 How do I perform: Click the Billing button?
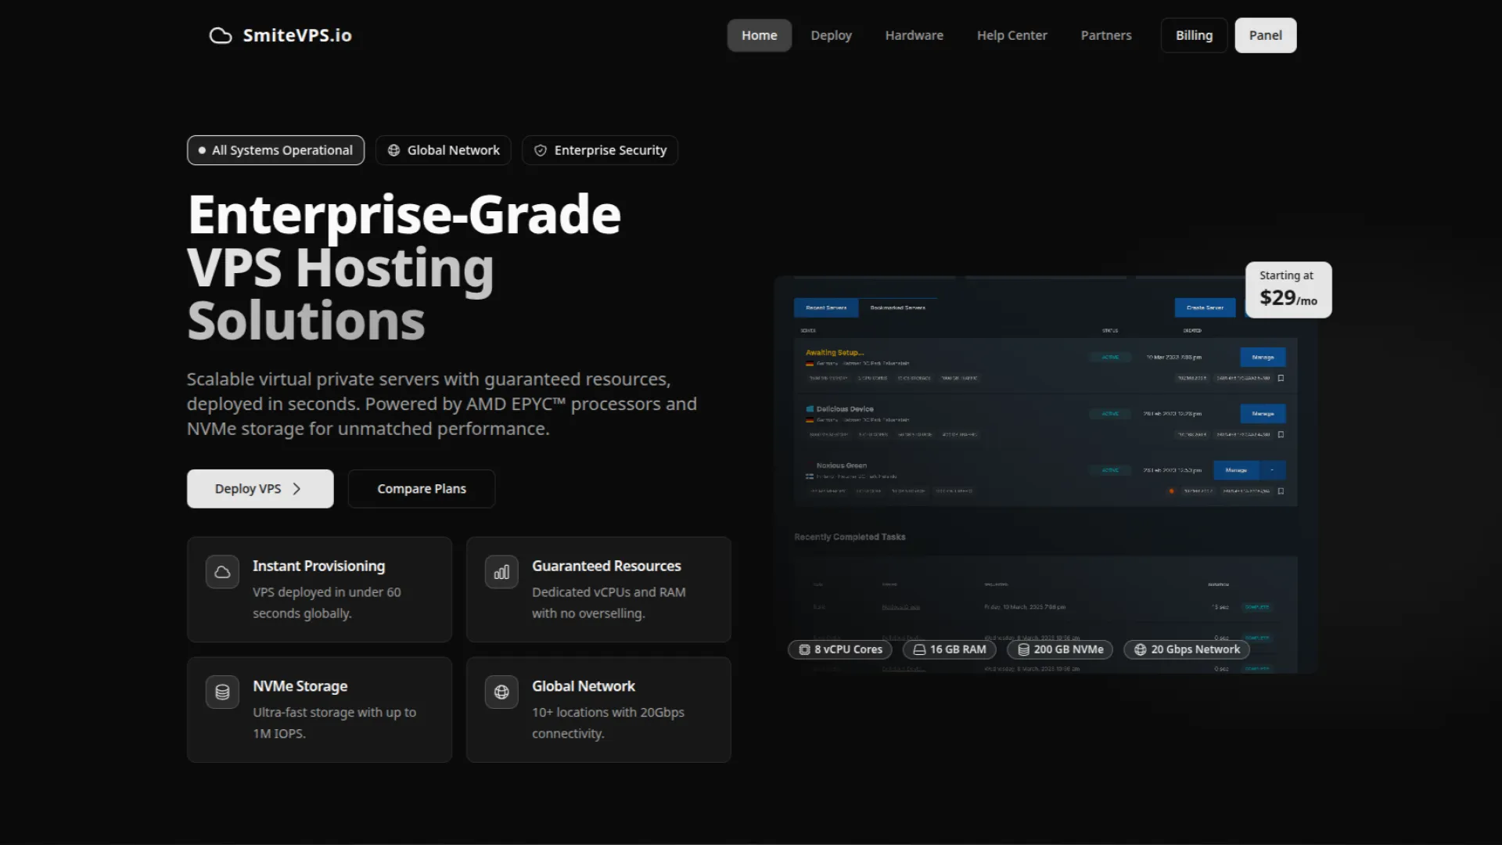(x=1194, y=35)
